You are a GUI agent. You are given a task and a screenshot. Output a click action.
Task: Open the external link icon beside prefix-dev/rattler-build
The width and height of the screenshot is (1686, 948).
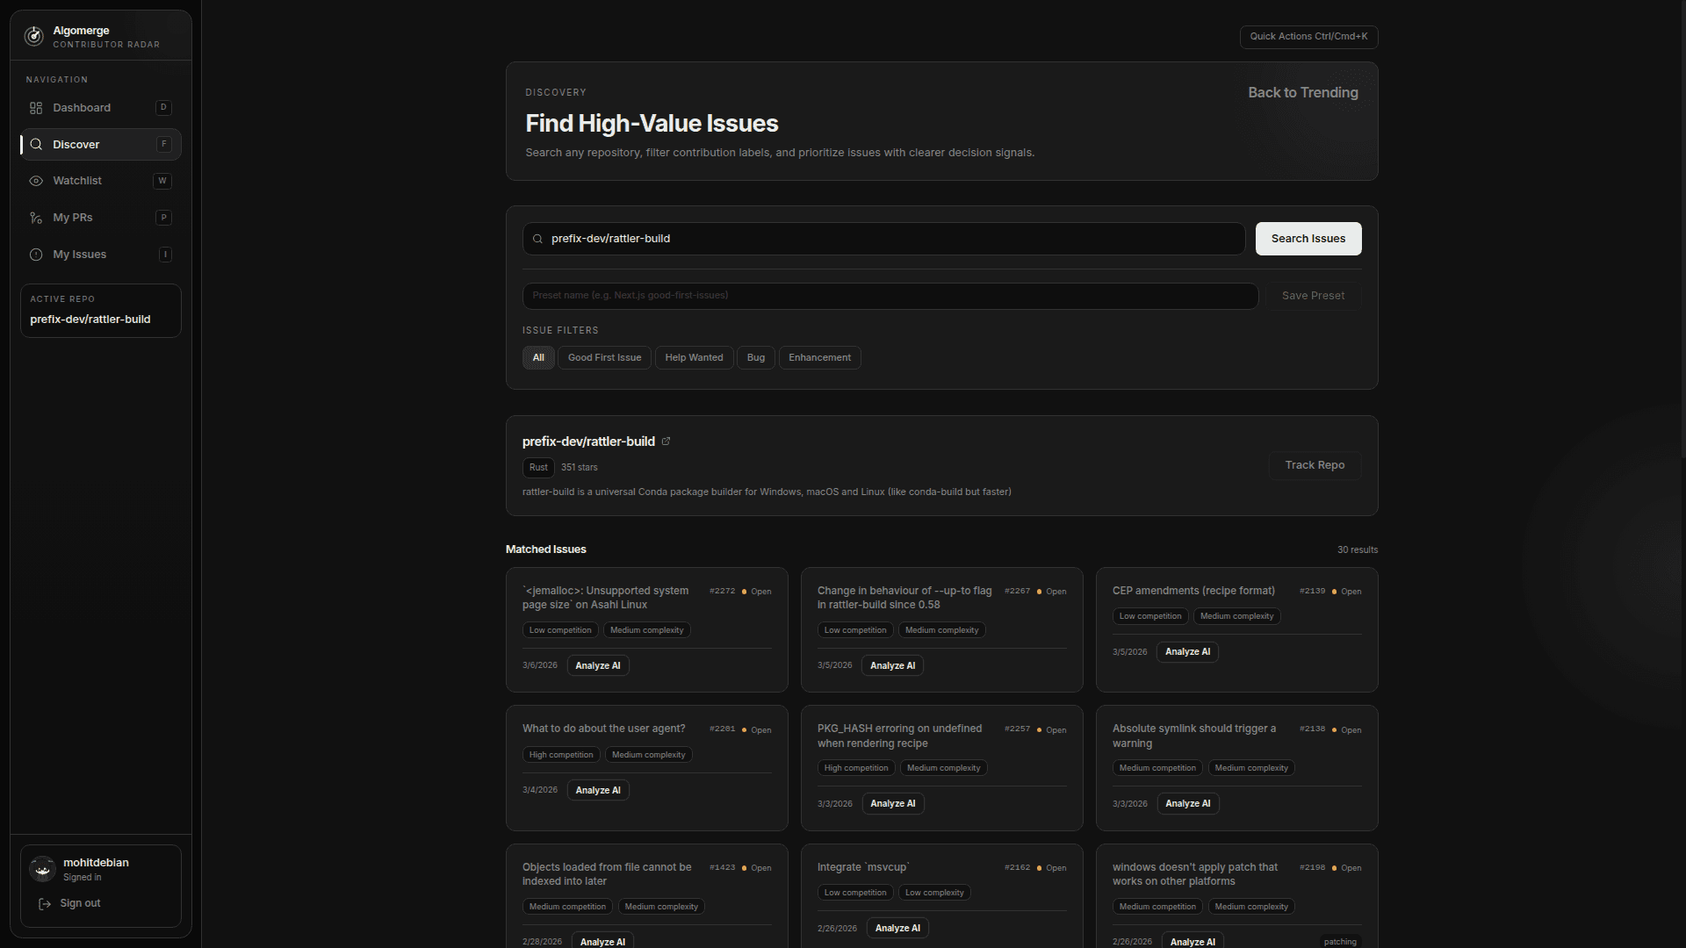coord(666,442)
